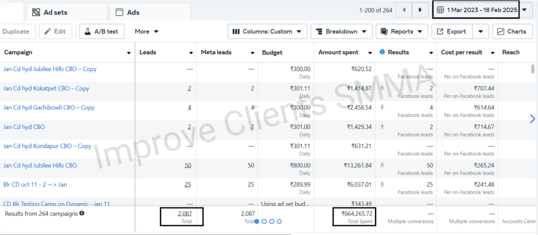The image size is (538, 235).
Task: Click the Breakdown funnel icon
Action: 320,31
